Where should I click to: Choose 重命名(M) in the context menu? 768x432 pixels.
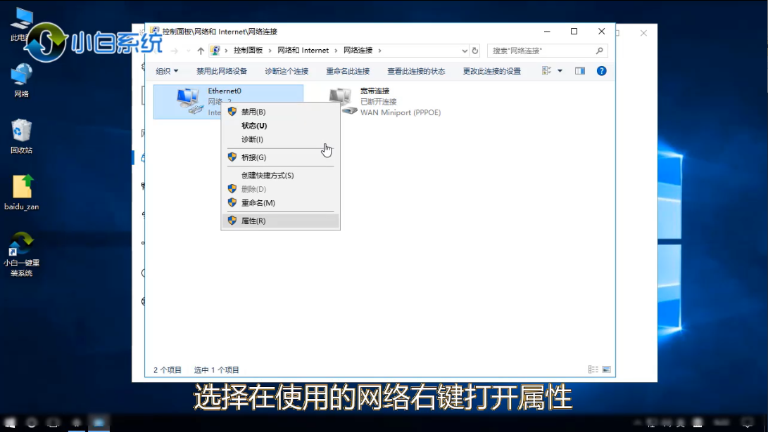click(x=258, y=203)
